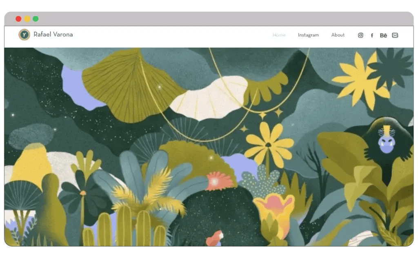Open the Facebook icon link
This screenshot has height=258, width=418.
(372, 36)
